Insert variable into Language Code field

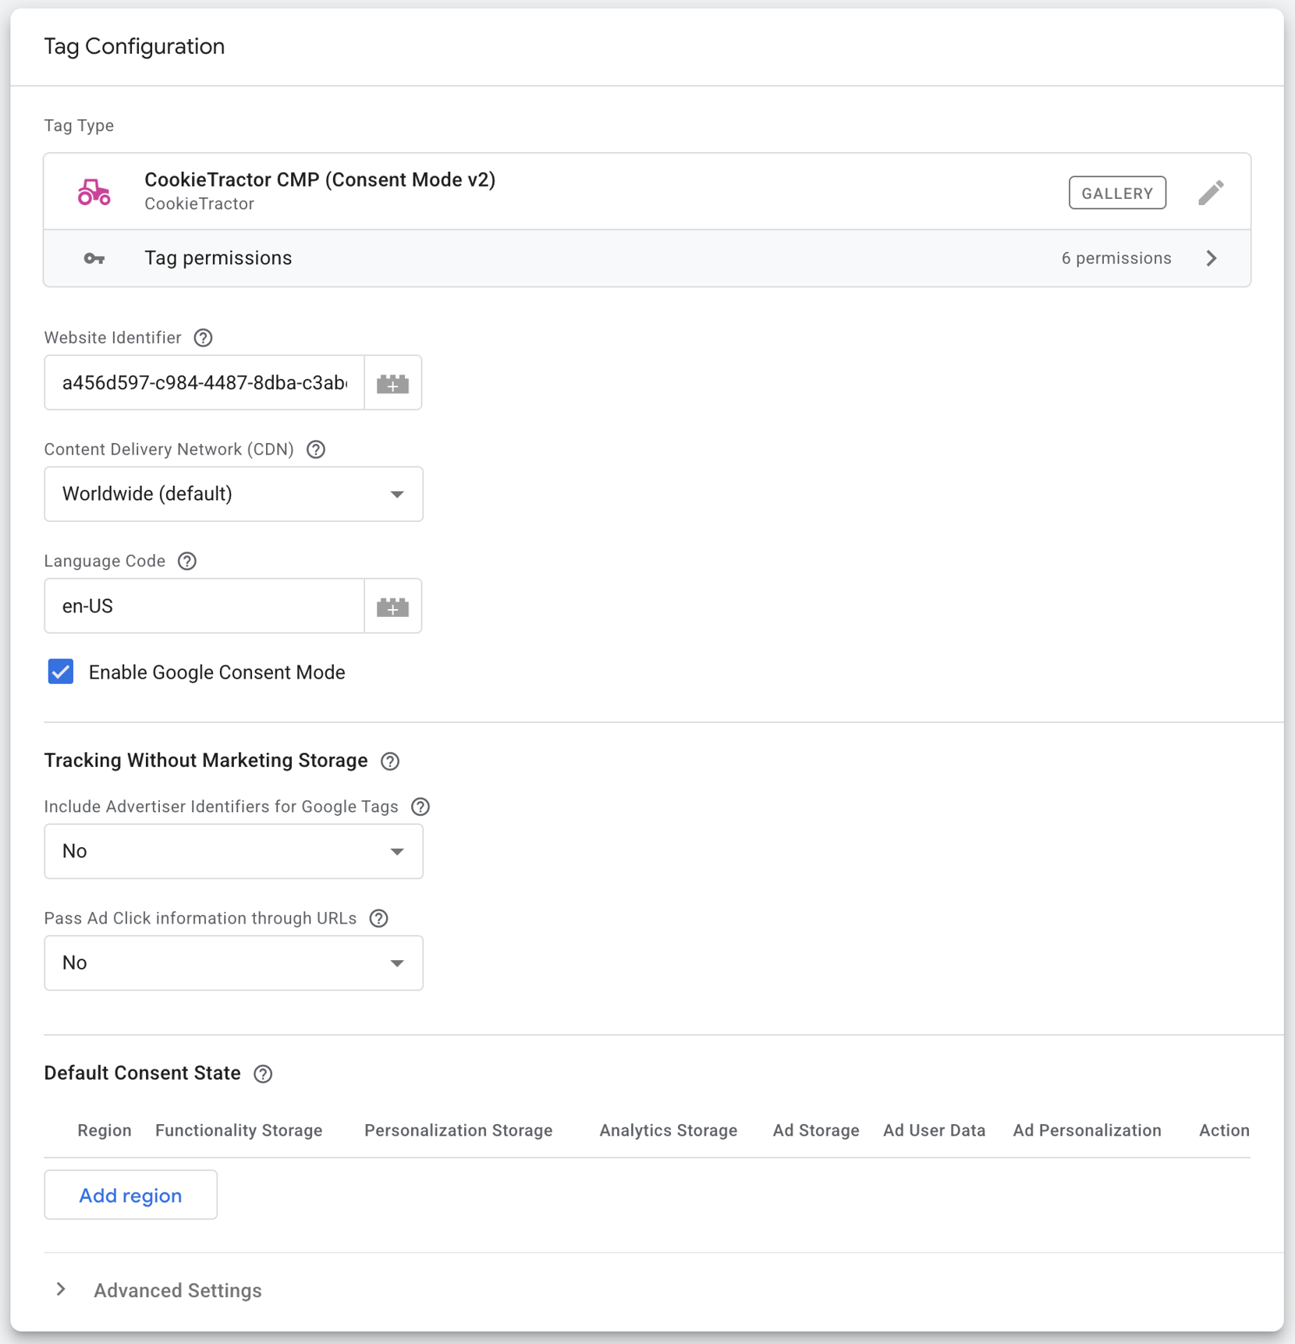pyautogui.click(x=392, y=606)
